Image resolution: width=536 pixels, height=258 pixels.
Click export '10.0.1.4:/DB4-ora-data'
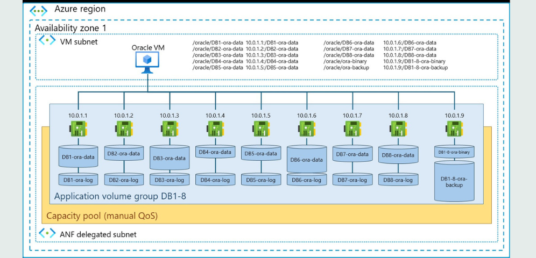point(272,61)
